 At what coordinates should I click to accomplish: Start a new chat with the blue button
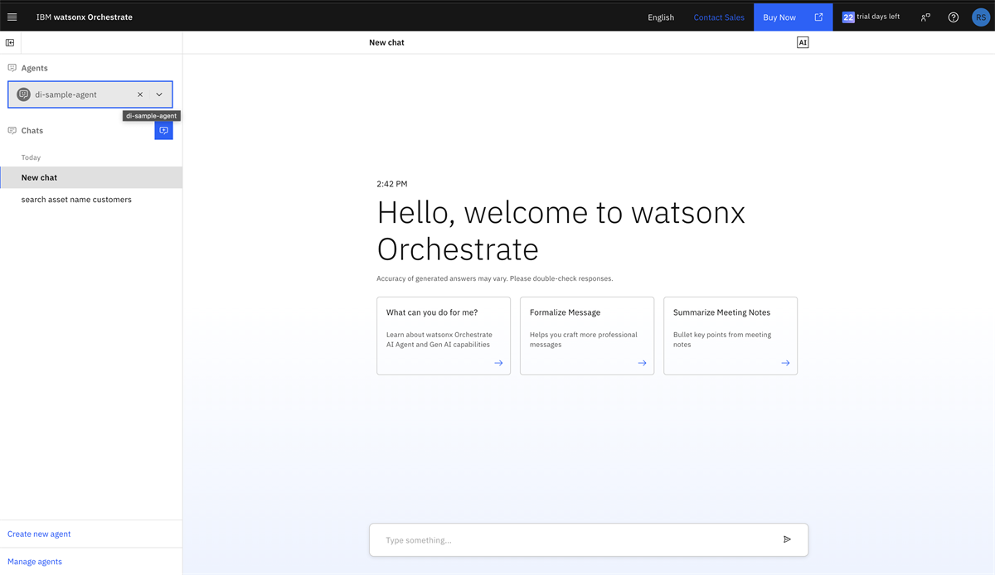pos(163,130)
